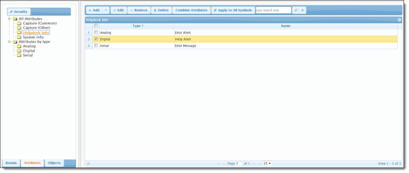Click the grid refresh icon
The width and height of the screenshot is (409, 173).
coord(88,163)
